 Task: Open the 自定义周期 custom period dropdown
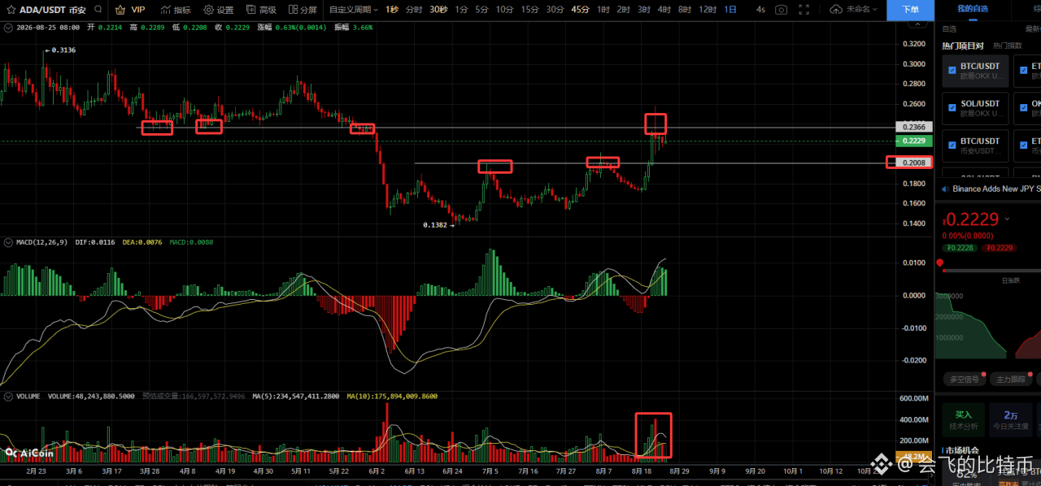point(353,10)
